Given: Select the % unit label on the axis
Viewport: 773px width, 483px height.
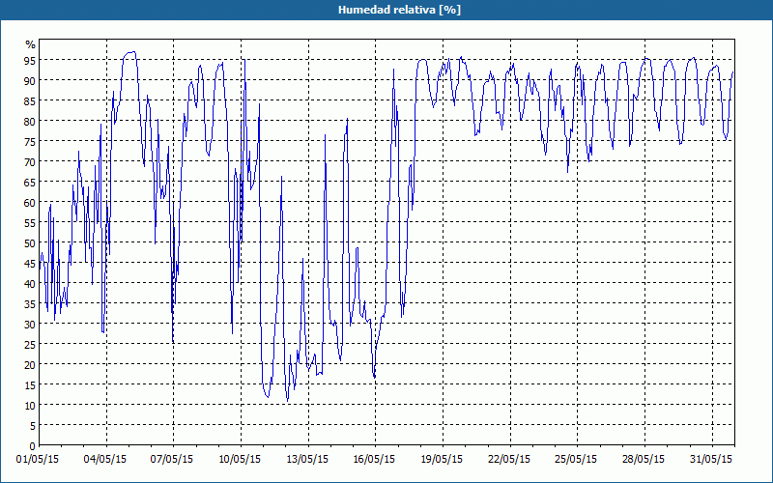Looking at the screenshot, I should pos(31,44).
